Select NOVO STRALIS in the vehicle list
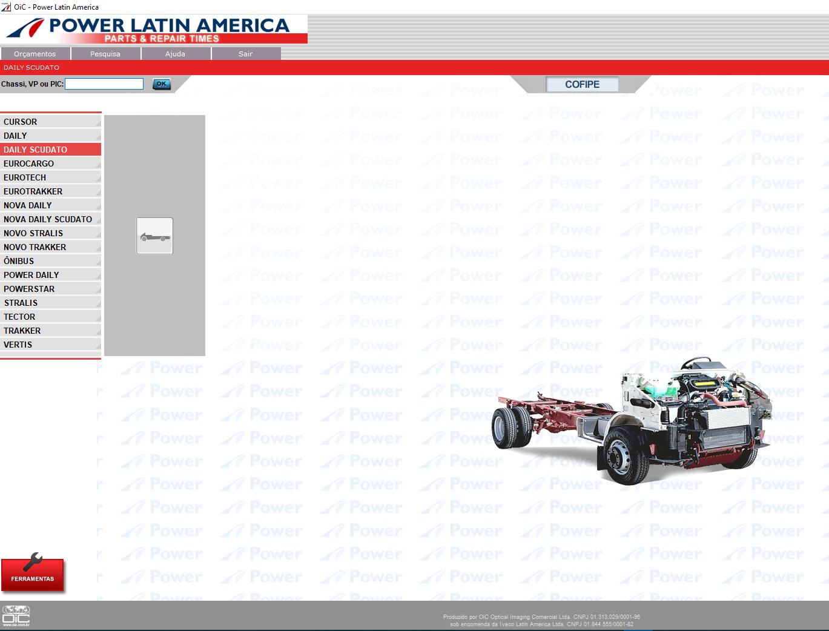The image size is (829, 631). tap(51, 233)
